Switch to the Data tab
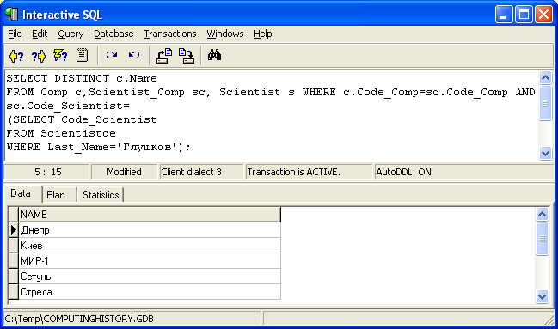 click(x=21, y=193)
